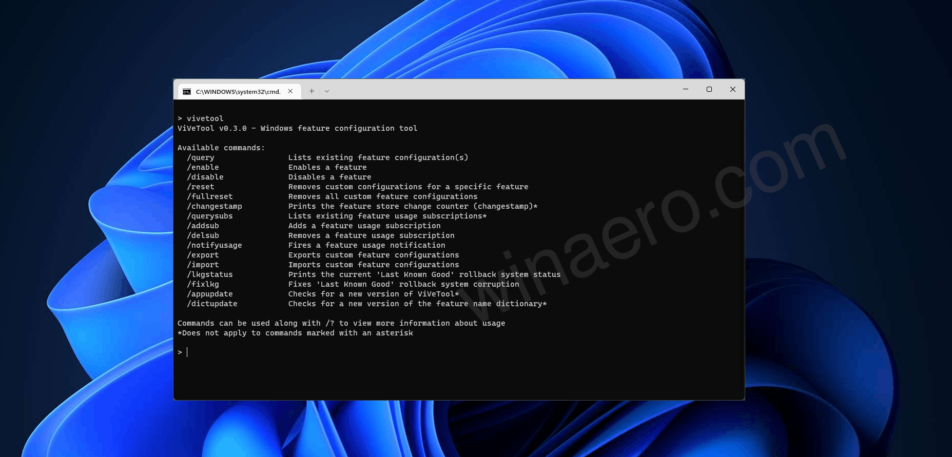The width and height of the screenshot is (952, 457).
Task: Click 'Disables a feature' description
Action: [330, 177]
